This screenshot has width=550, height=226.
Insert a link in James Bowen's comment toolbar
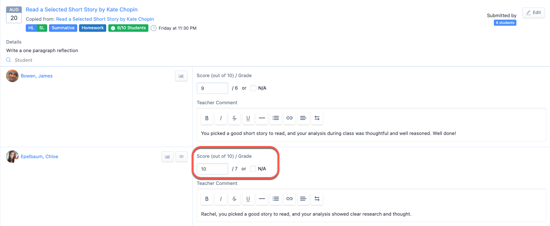tap(289, 118)
